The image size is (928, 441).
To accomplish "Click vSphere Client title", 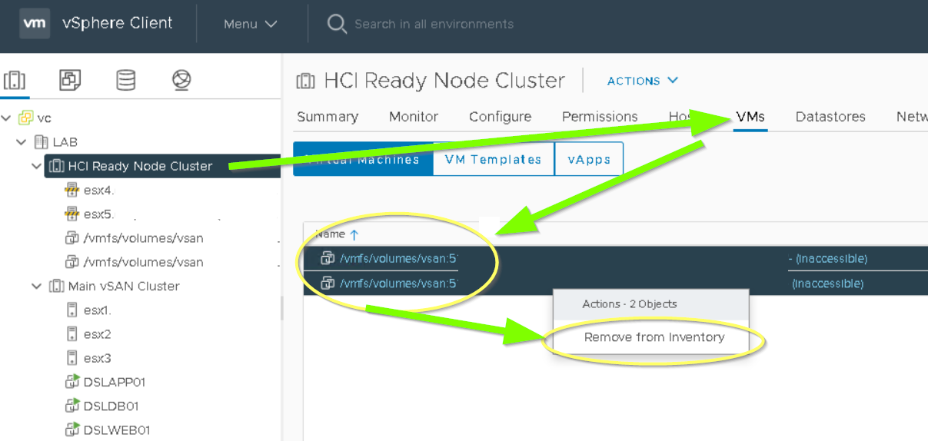I will [118, 23].
